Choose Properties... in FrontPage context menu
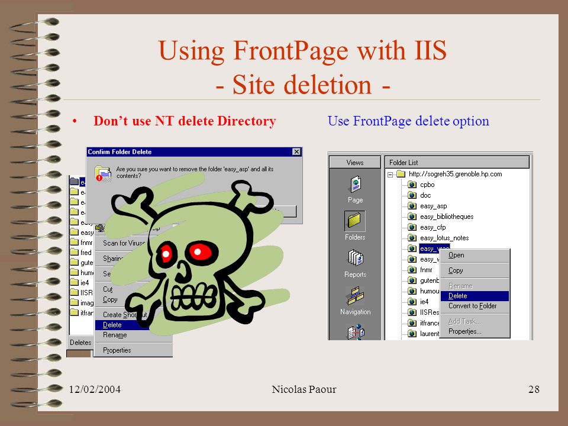Viewport: 568px width, 426px height. tap(475, 331)
